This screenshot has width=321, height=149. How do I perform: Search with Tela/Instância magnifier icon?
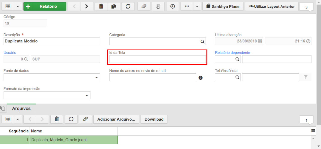pyautogui.click(x=237, y=77)
